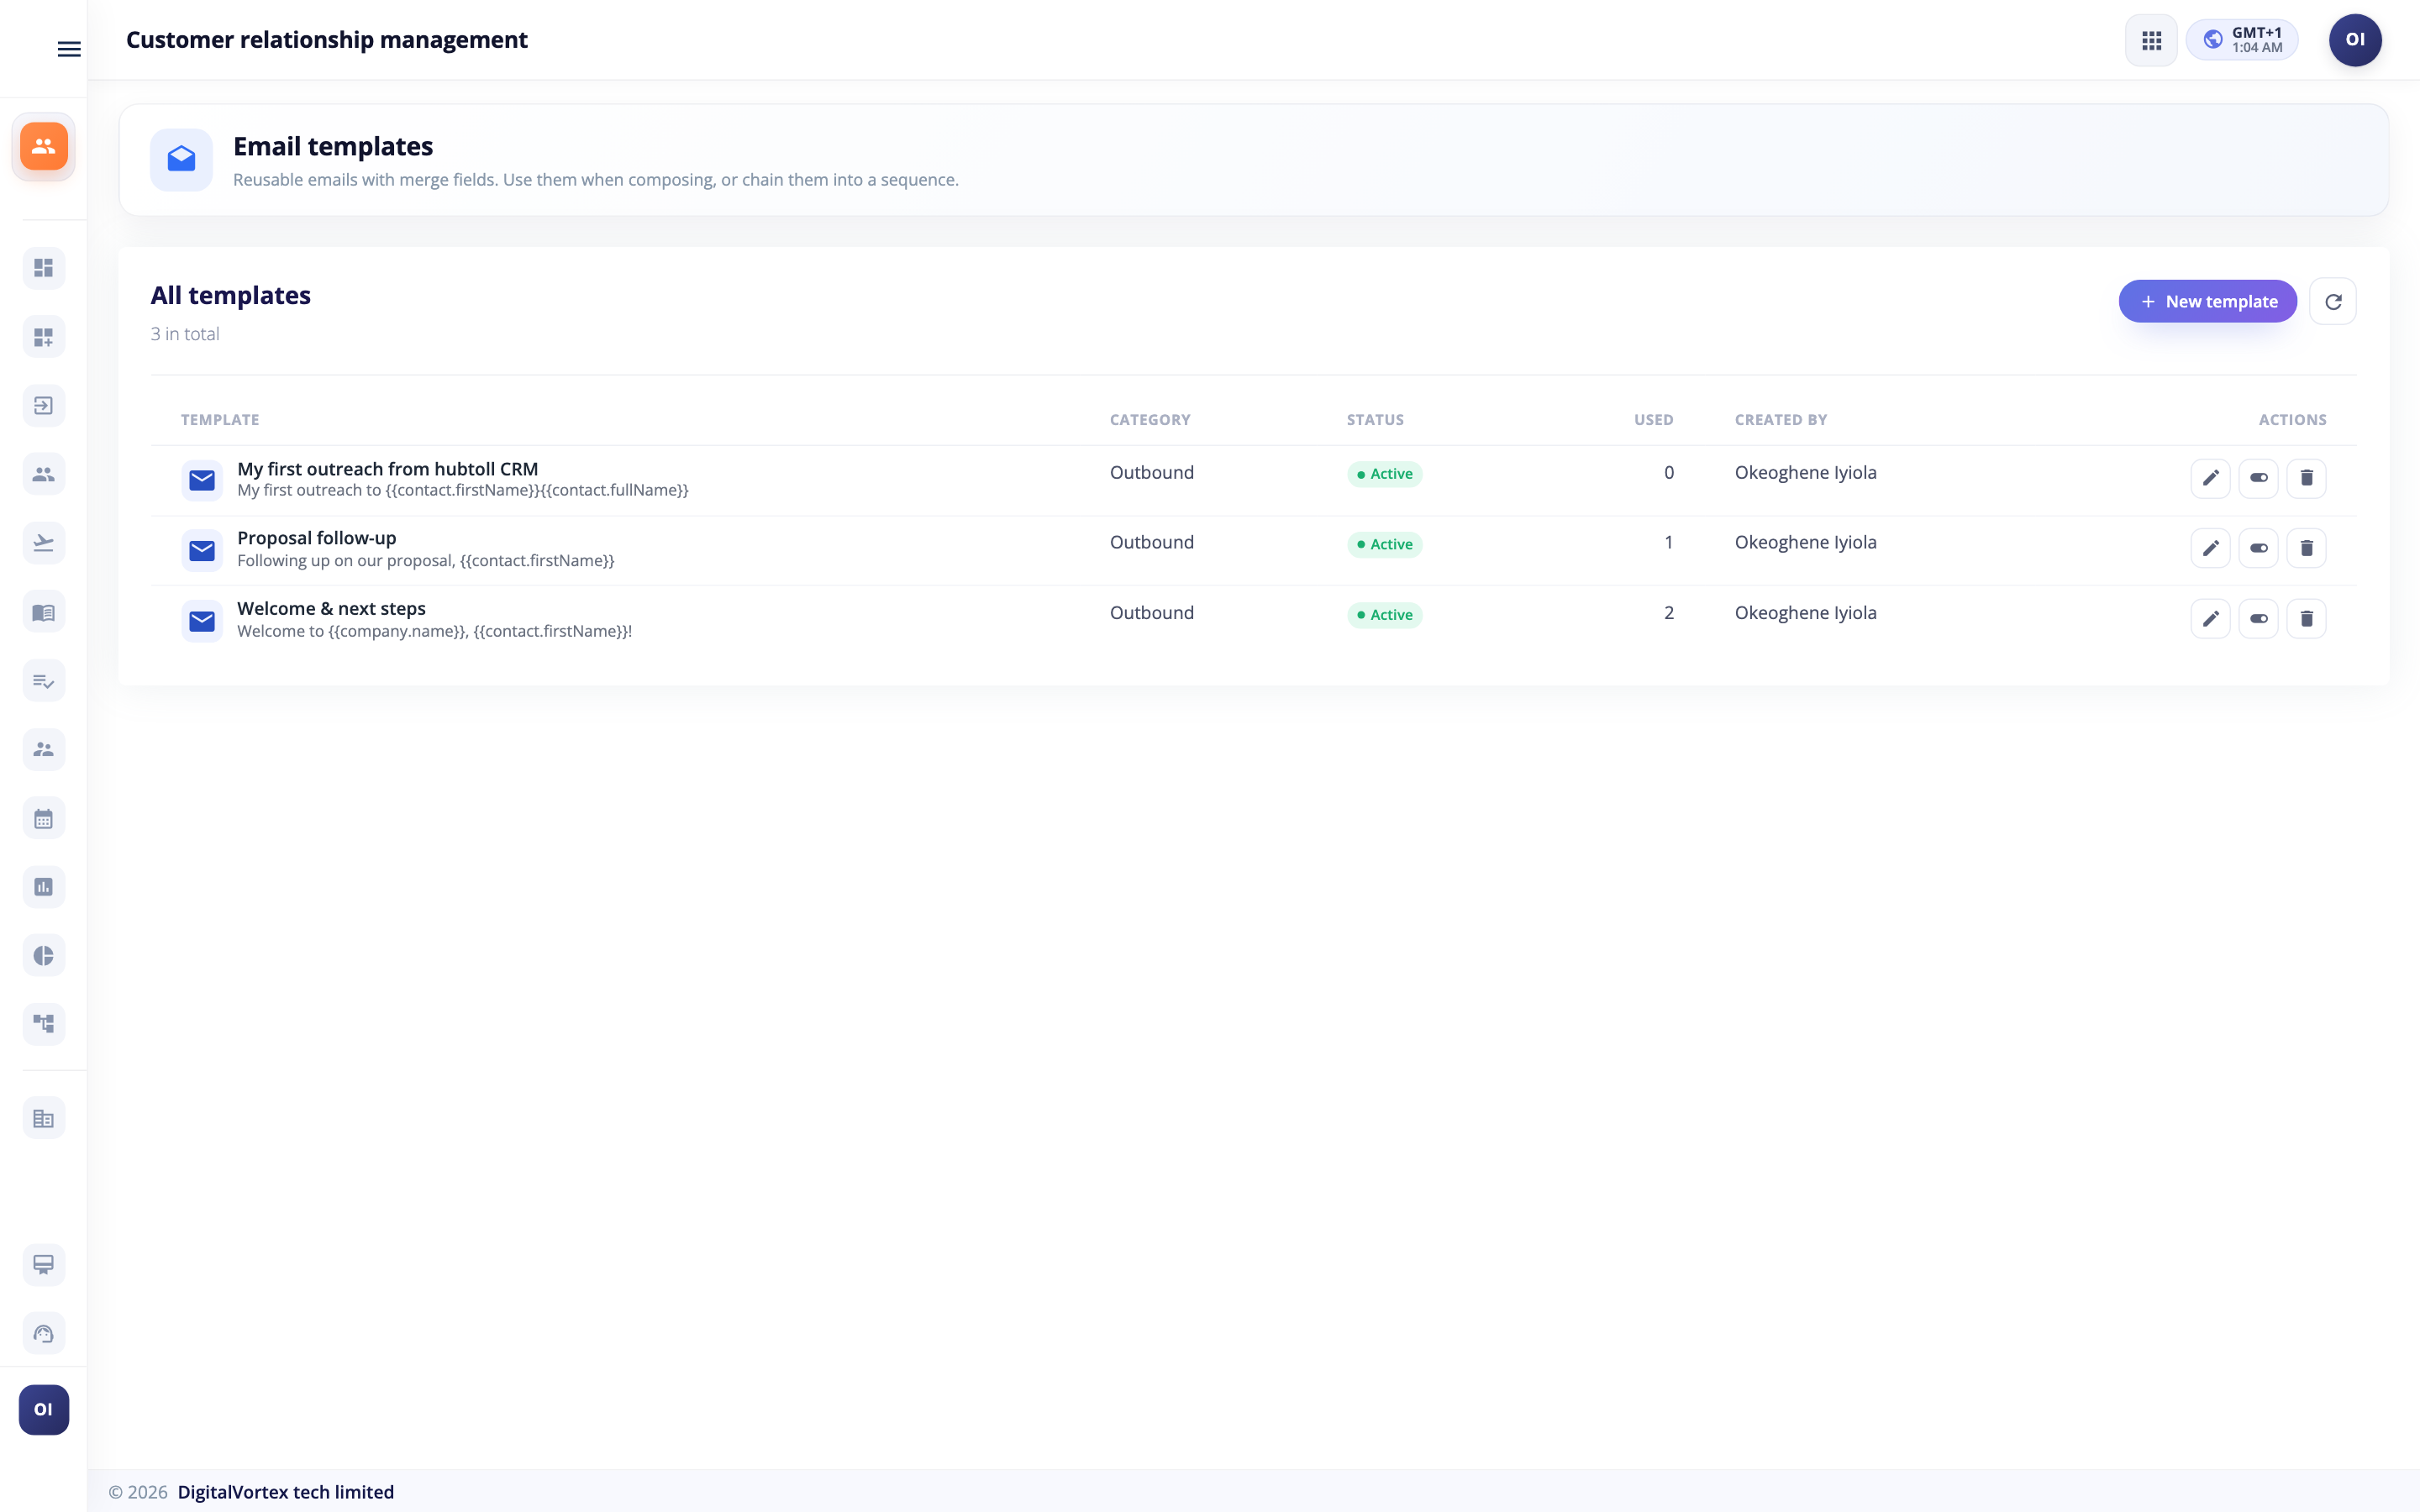2420x1512 pixels.
Task: Open the add-widget dashboard sidebar icon
Action: pos(44,337)
